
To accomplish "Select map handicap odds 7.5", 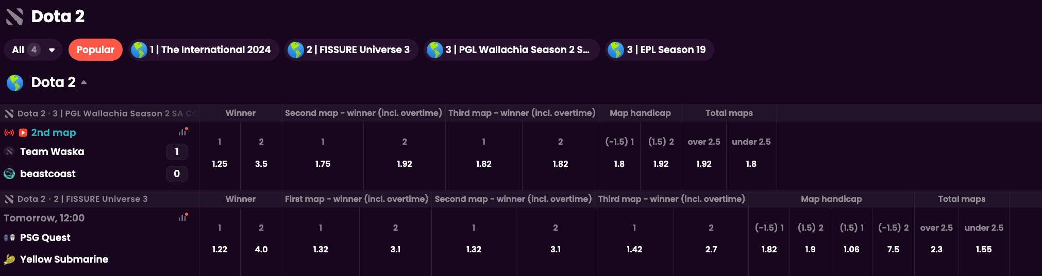I will click(893, 249).
